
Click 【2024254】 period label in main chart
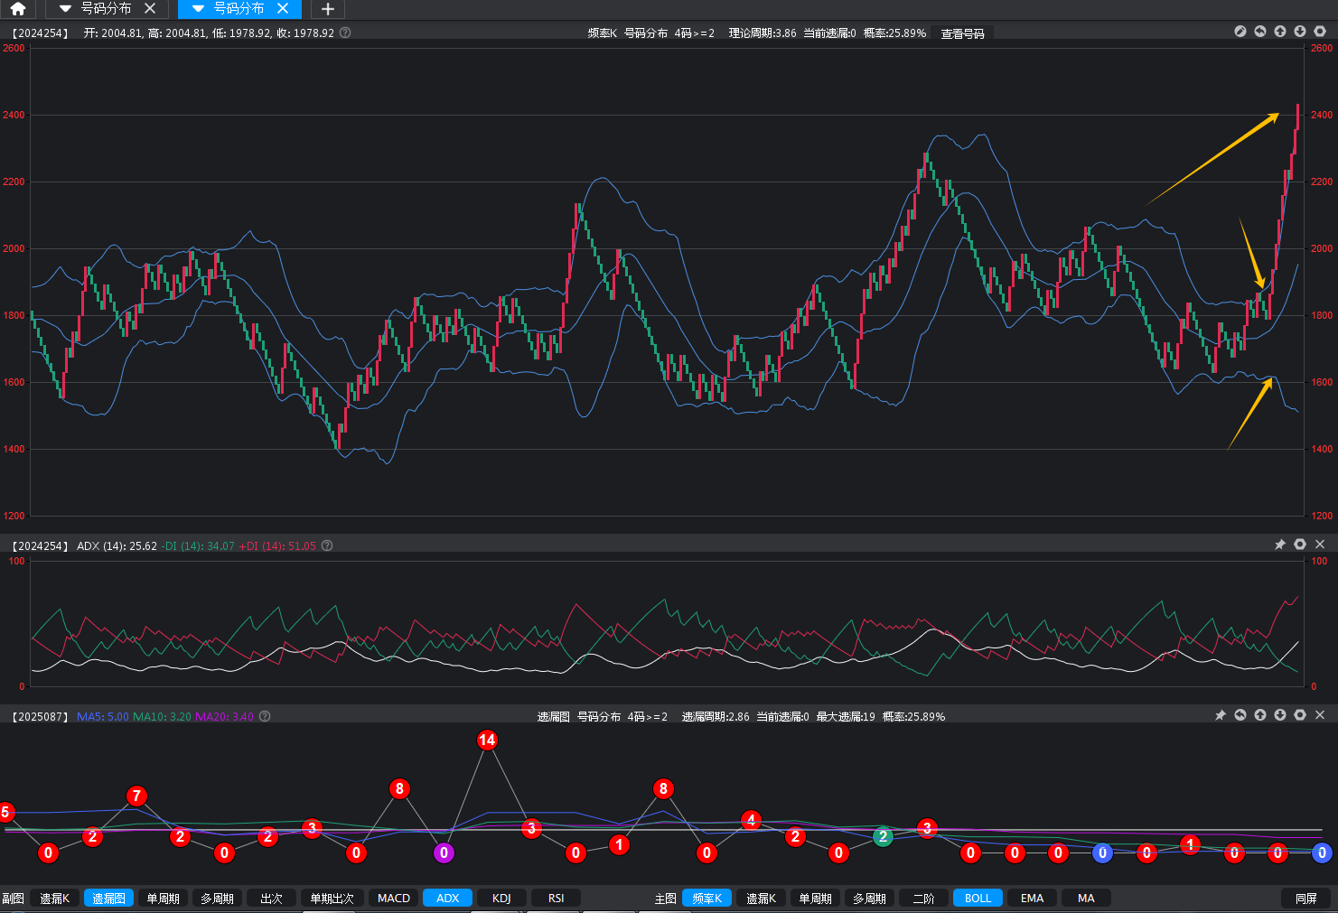40,33
